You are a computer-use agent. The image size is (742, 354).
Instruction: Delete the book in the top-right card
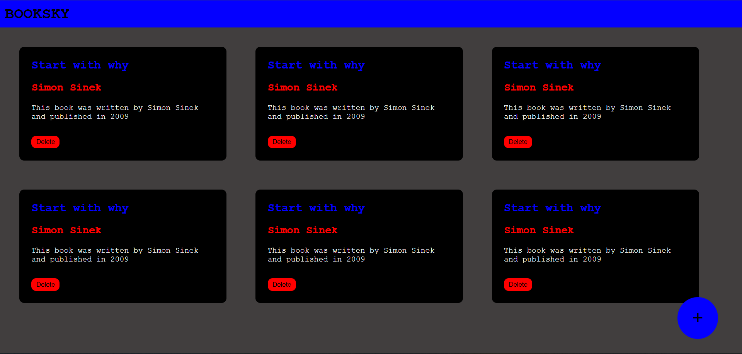pyautogui.click(x=518, y=142)
